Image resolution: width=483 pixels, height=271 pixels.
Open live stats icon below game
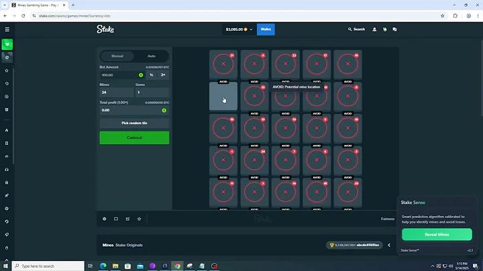[127, 219]
